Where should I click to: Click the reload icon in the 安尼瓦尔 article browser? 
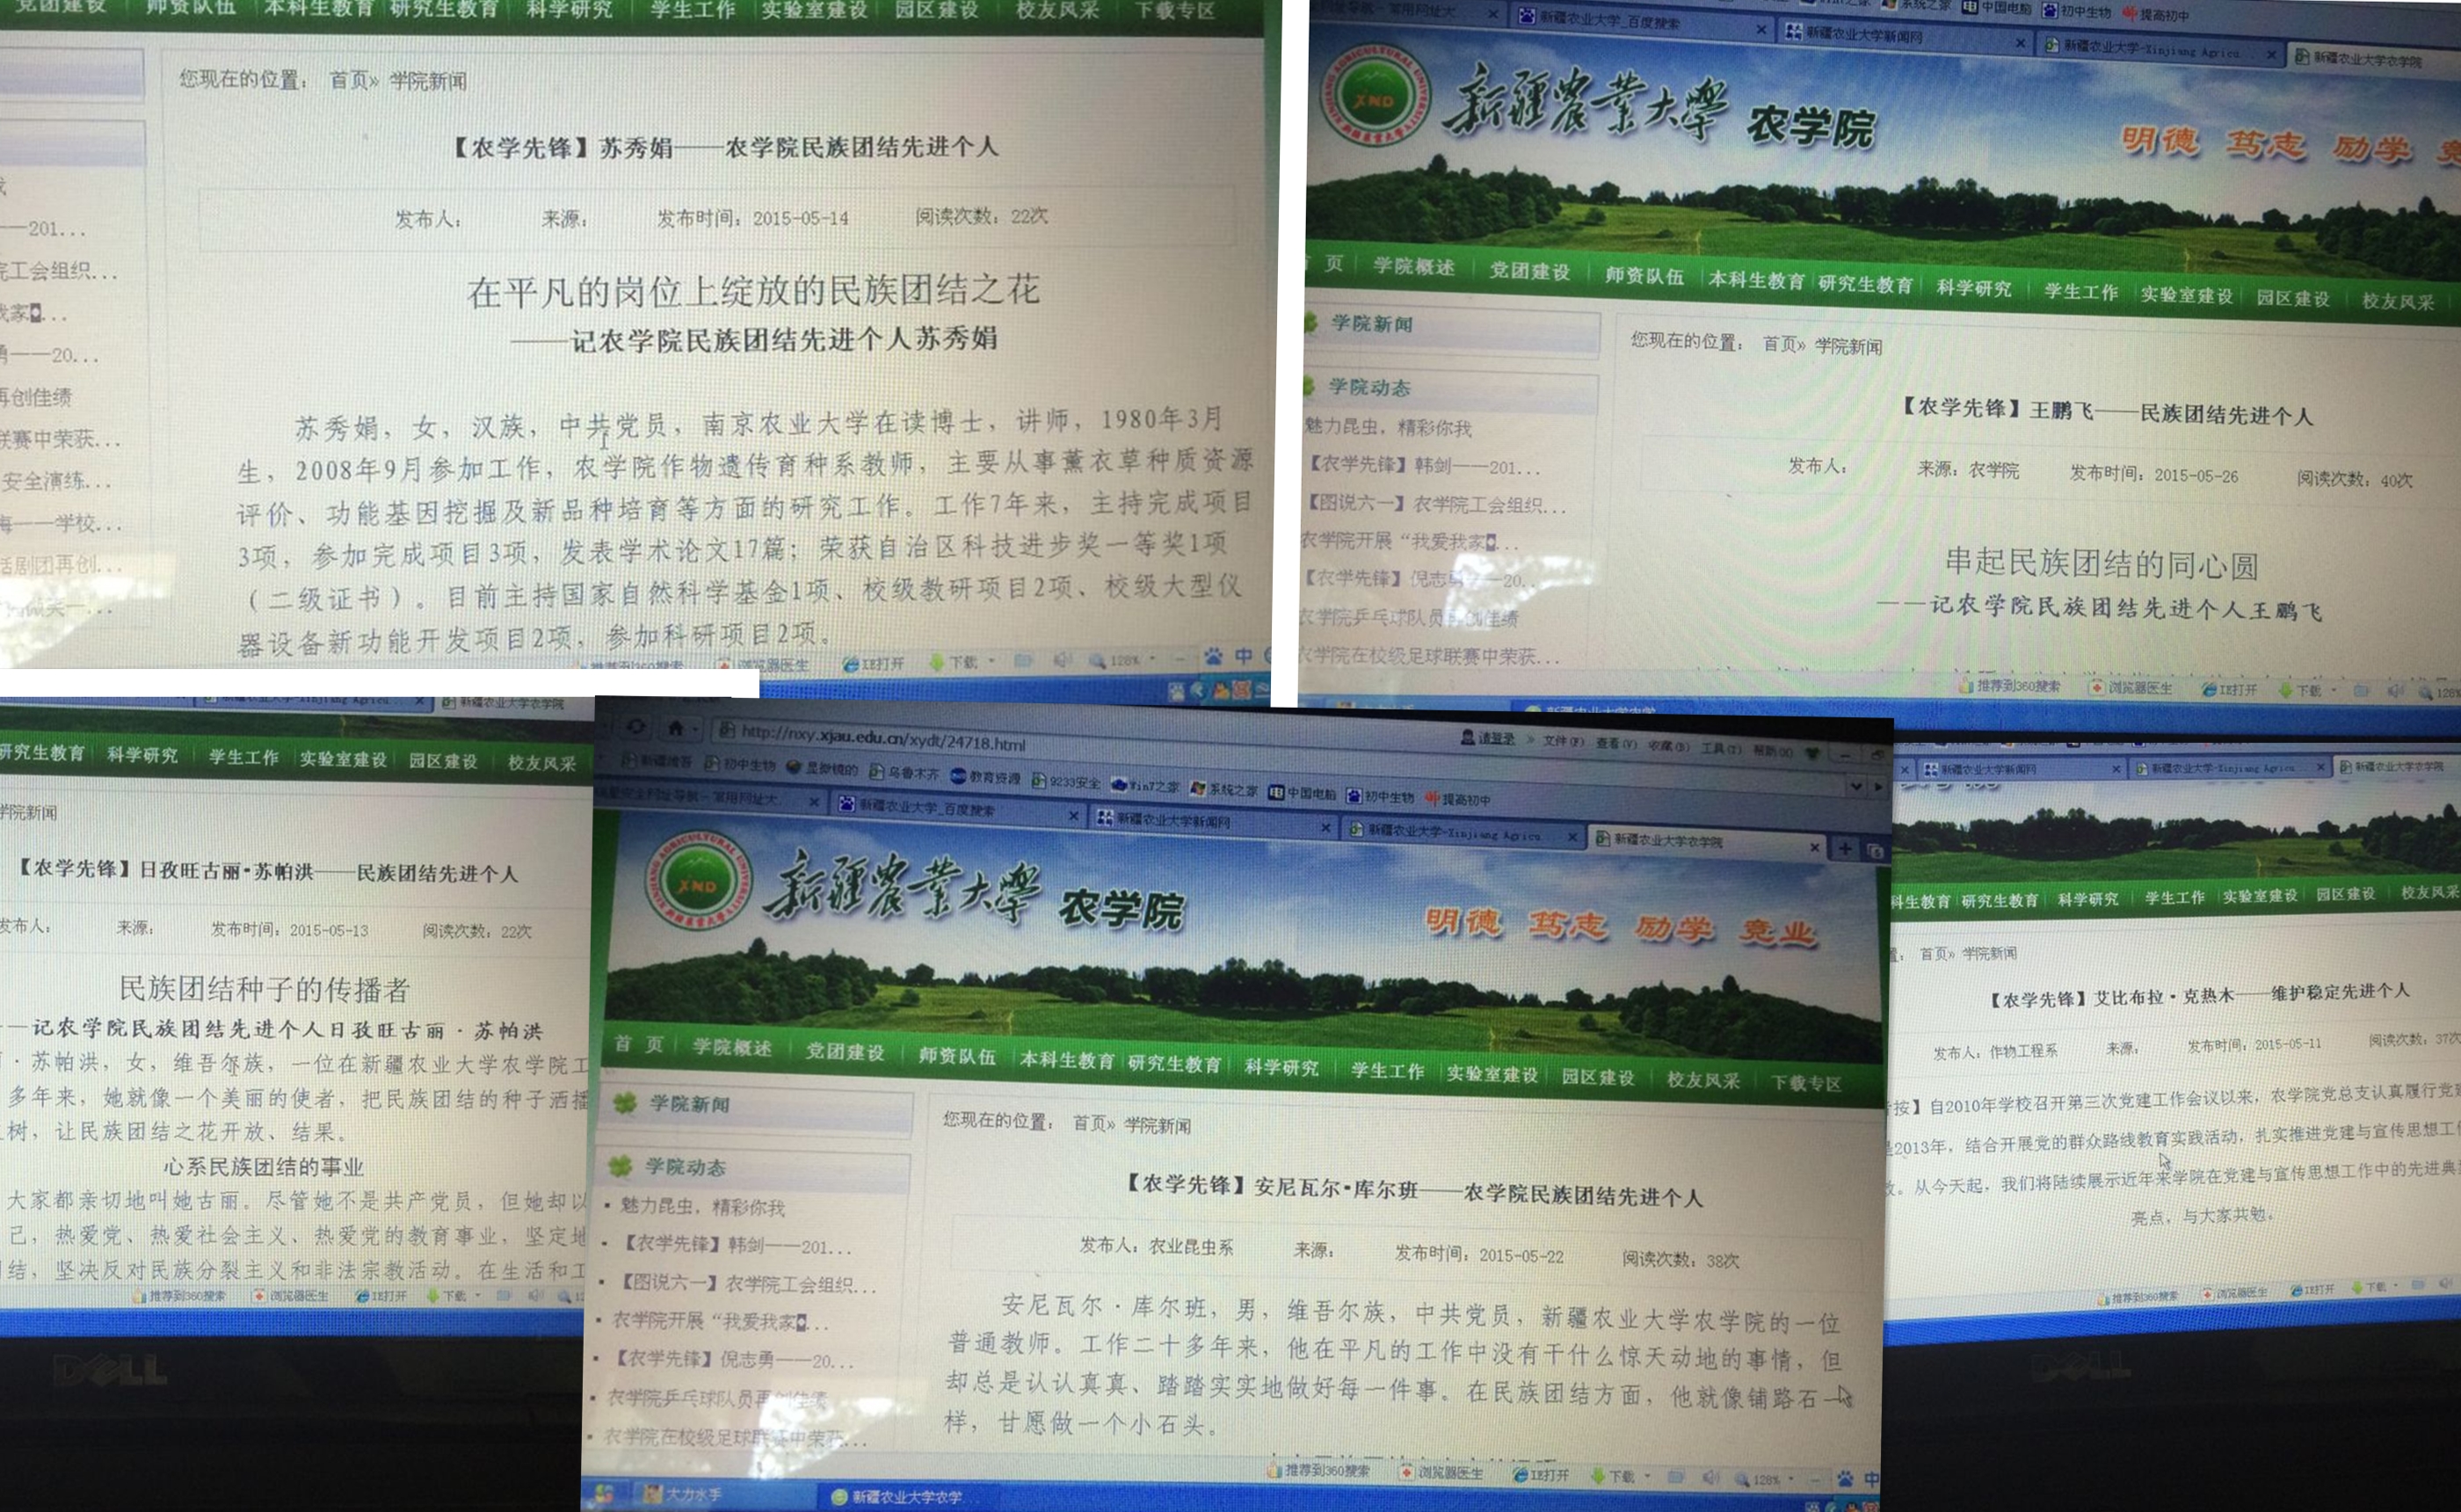coord(635,727)
